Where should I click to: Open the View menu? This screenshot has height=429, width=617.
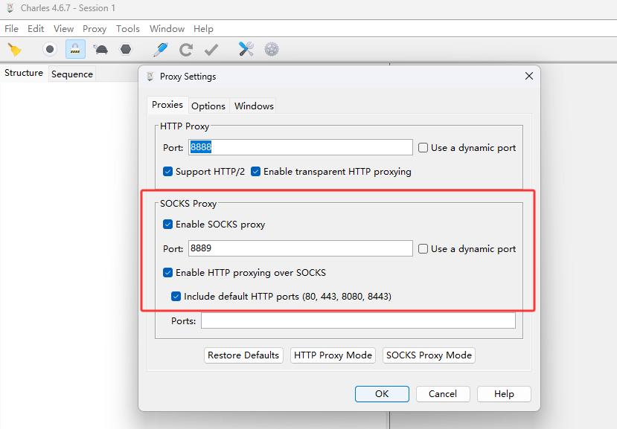click(63, 29)
